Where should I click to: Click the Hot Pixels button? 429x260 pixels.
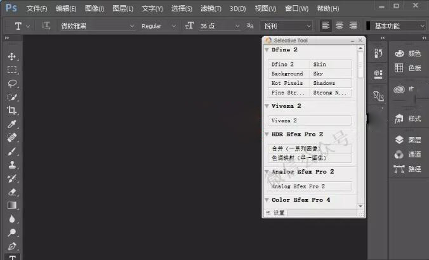point(289,83)
